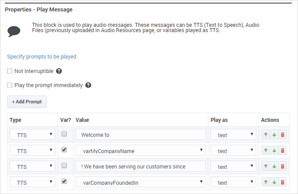Delete the varMyCompanyName prompt row
Viewport: 298px width, 194px height.
[282, 150]
